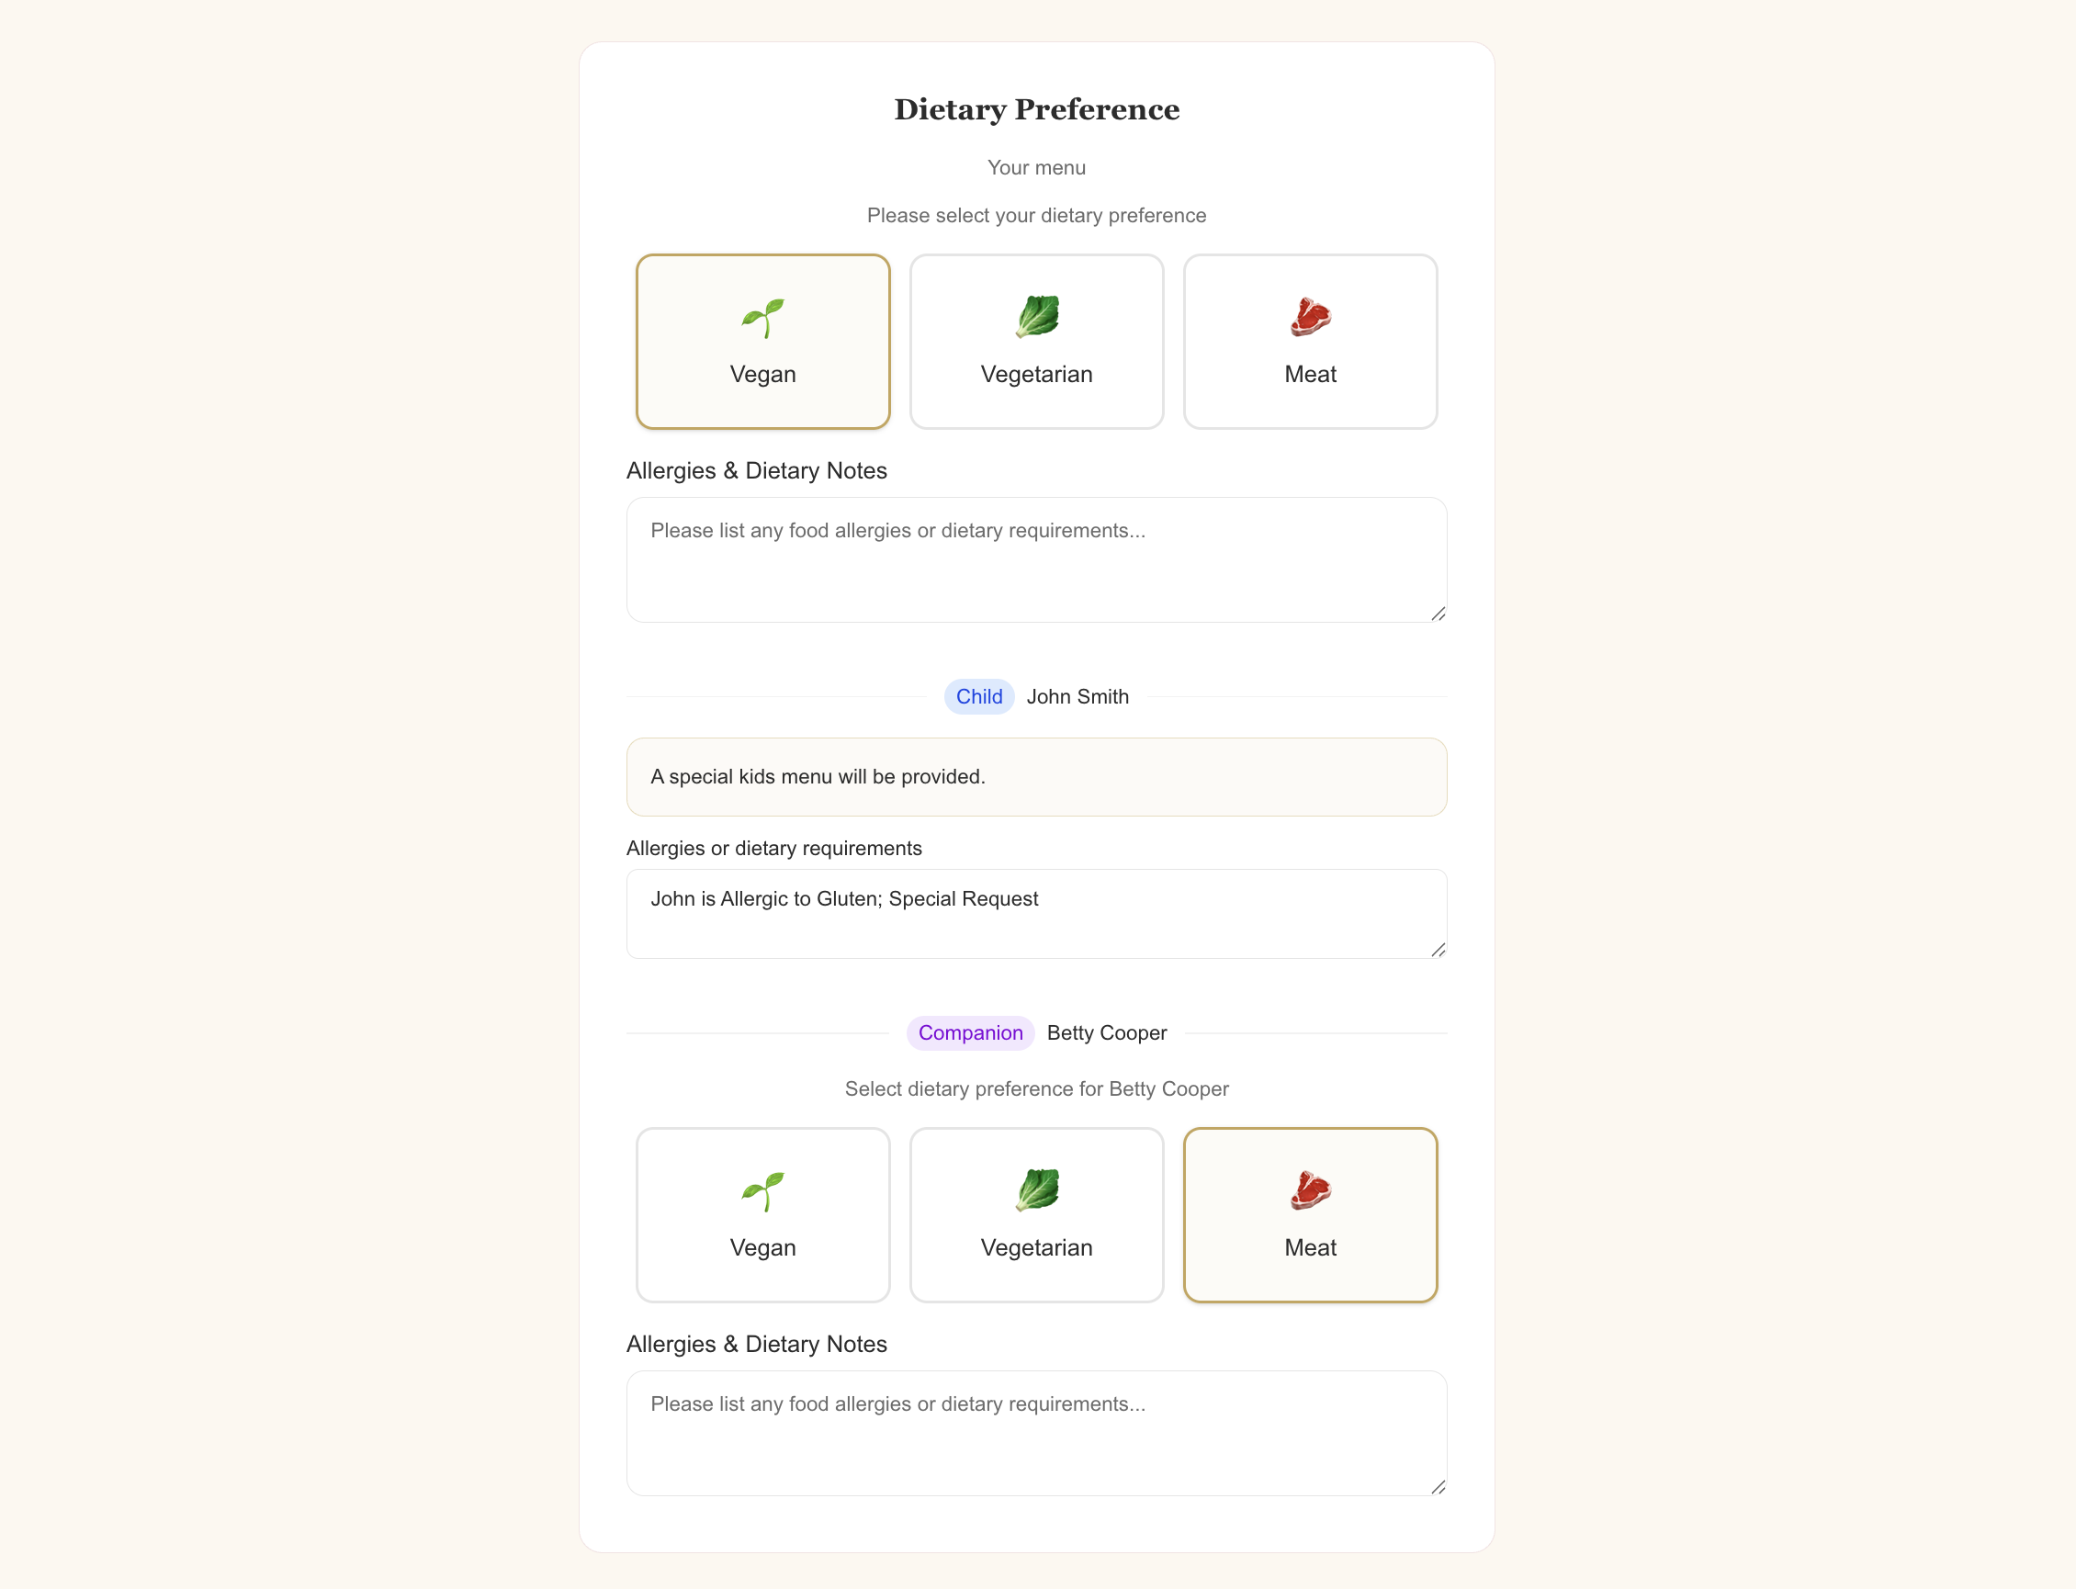Click your Allergies & Dietary Notes text box

click(x=1035, y=559)
